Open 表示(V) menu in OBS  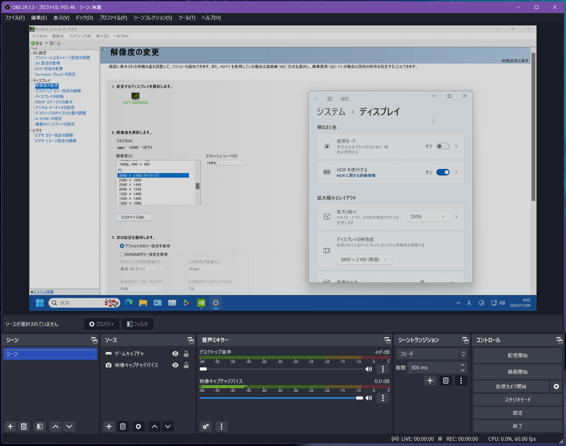tap(61, 18)
